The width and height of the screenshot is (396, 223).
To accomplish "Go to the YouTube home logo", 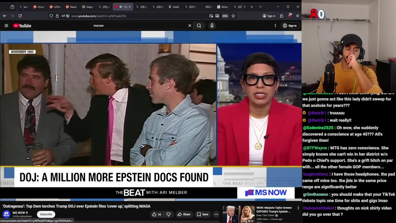I will click(x=22, y=26).
